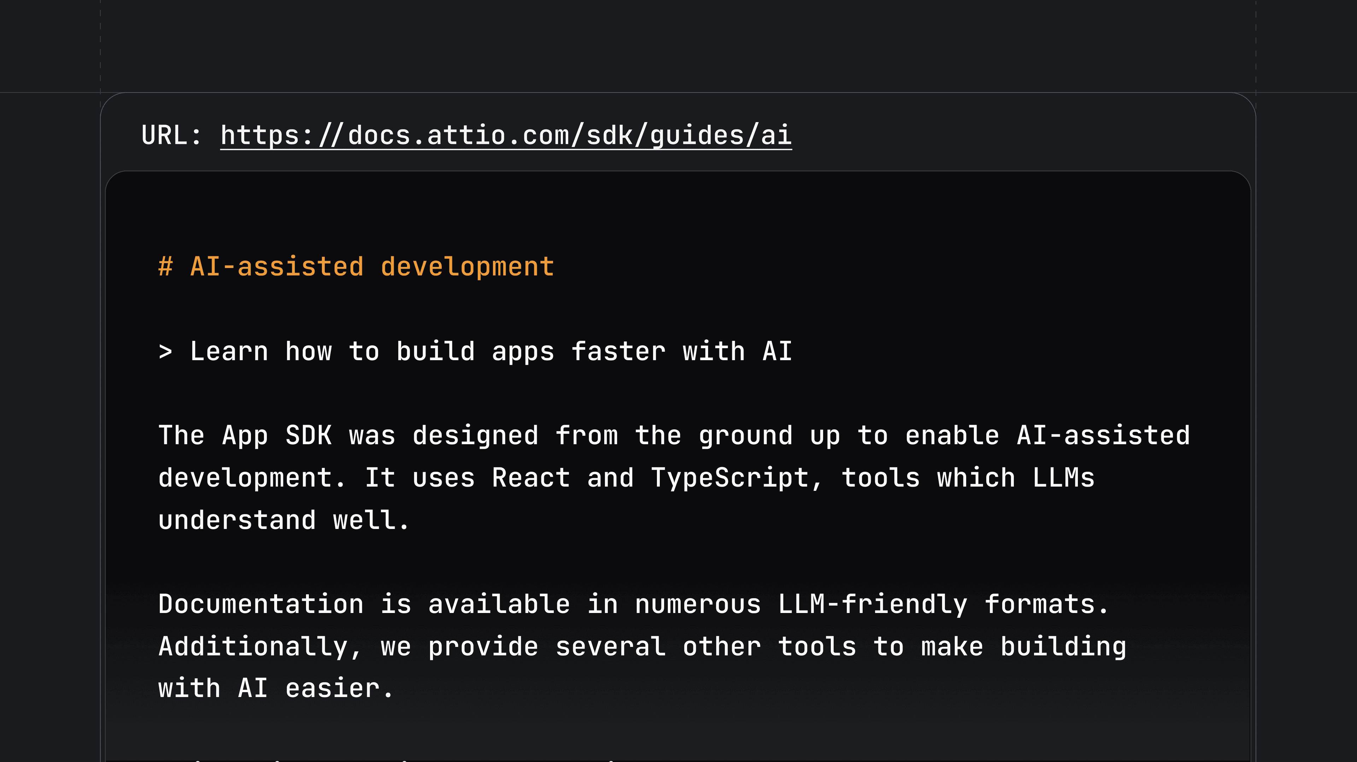
Task: Click the "URL:" label text
Action: click(172, 135)
